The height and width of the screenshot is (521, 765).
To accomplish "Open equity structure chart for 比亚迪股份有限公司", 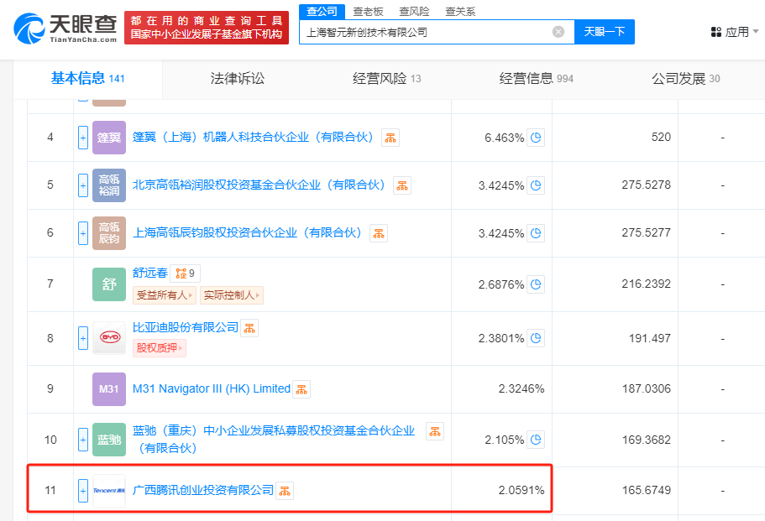I will (250, 327).
